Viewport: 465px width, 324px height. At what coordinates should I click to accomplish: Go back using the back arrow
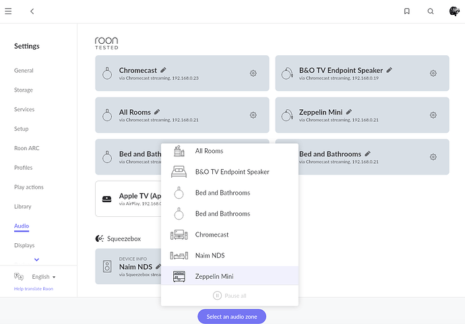pyautogui.click(x=32, y=11)
